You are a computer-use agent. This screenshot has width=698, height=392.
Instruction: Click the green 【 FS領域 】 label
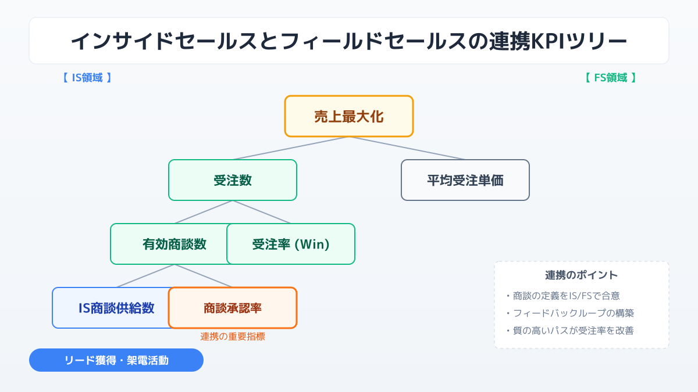coord(609,77)
